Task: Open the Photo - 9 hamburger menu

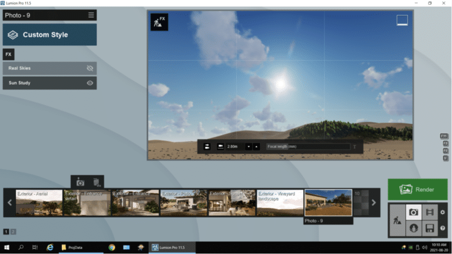Action: (x=91, y=15)
